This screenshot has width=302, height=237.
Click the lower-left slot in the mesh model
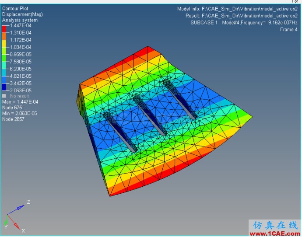[x=120, y=132]
